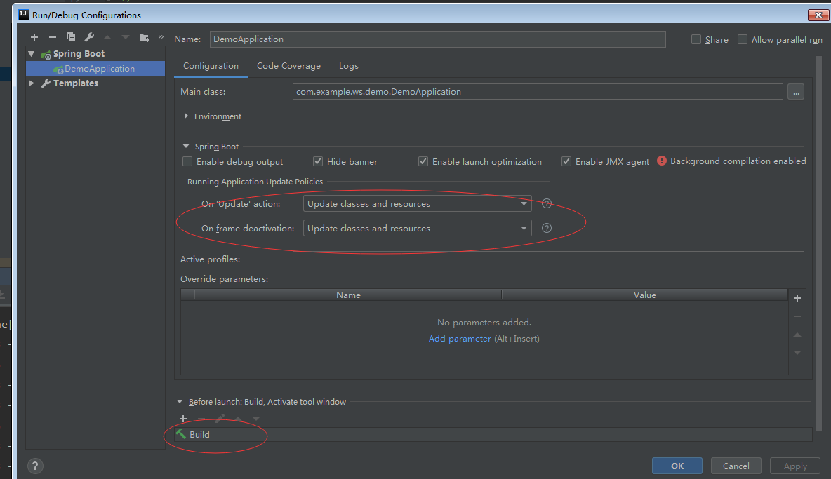Check the Share checkbox
831x479 pixels.
coord(696,39)
